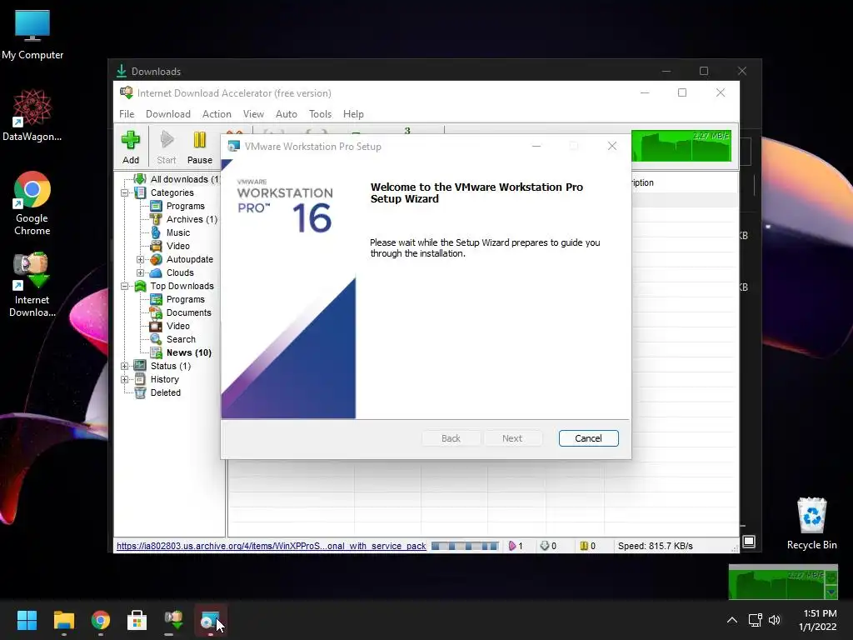The height and width of the screenshot is (640, 853).
Task: Open the View menu
Action: tap(253, 113)
